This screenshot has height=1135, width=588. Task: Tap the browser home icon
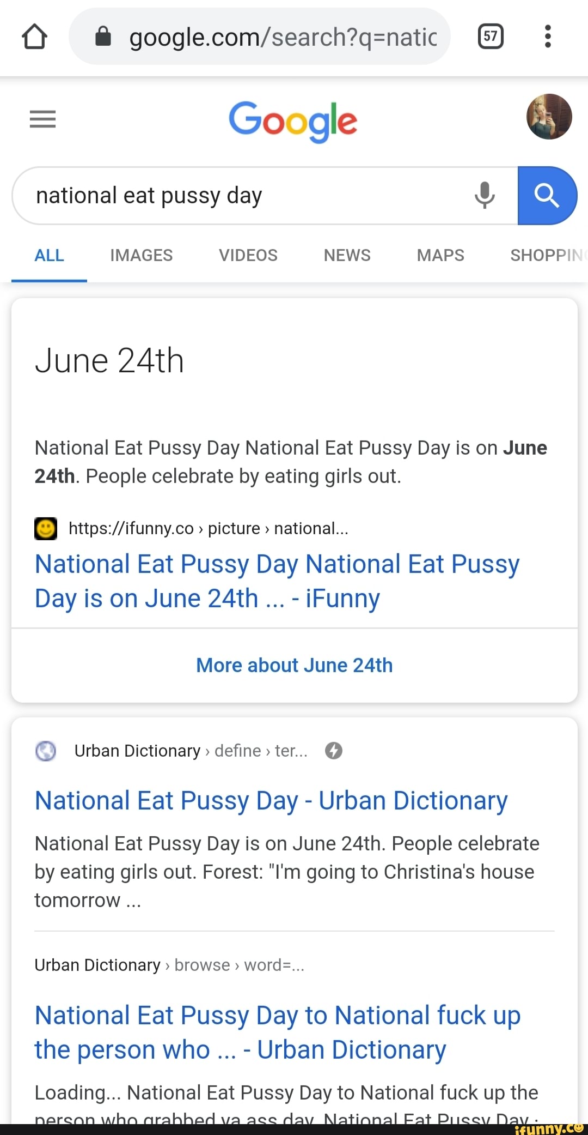pyautogui.click(x=34, y=37)
